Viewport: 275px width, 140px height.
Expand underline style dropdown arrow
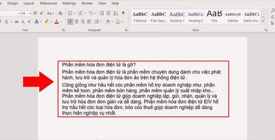click(x=11, y=22)
